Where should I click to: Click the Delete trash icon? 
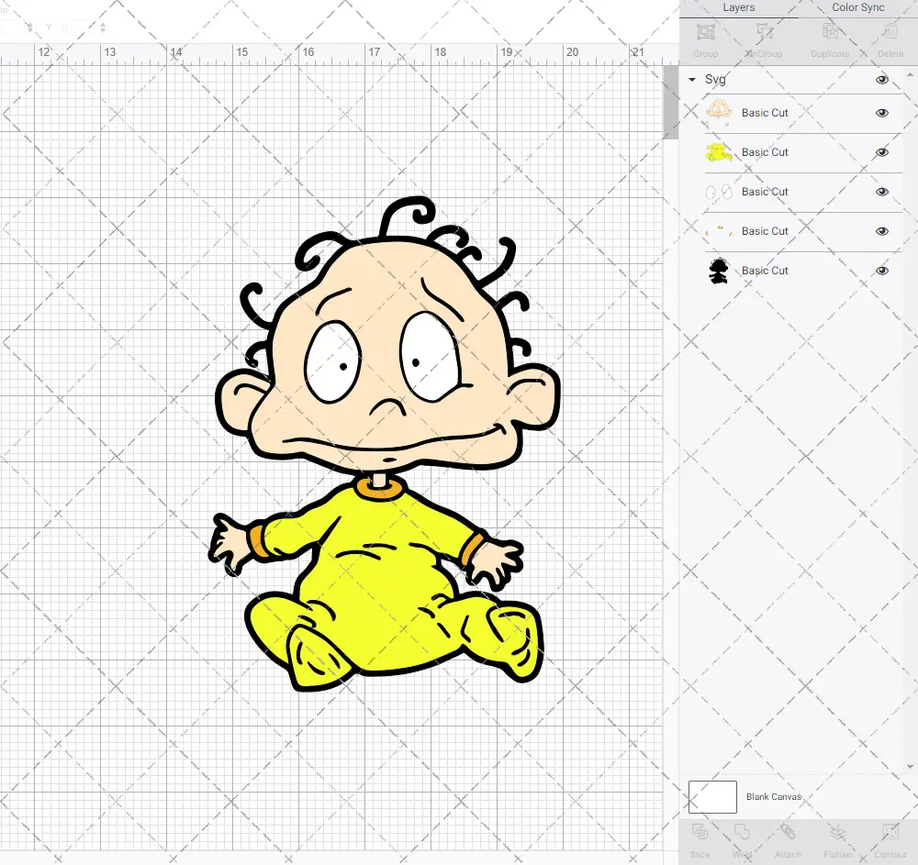click(890, 32)
